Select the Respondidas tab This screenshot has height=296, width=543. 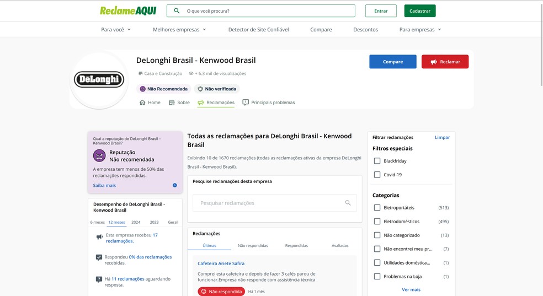point(296,245)
